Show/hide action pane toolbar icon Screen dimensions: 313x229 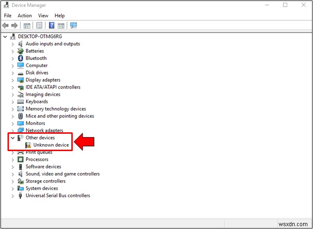[x=61, y=25]
